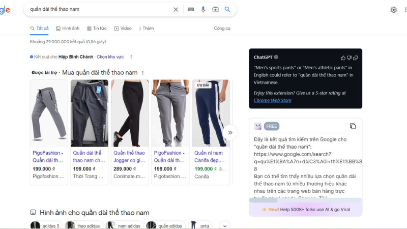
Task: Open the on-screen keyboard icon
Action: [x=191, y=10]
